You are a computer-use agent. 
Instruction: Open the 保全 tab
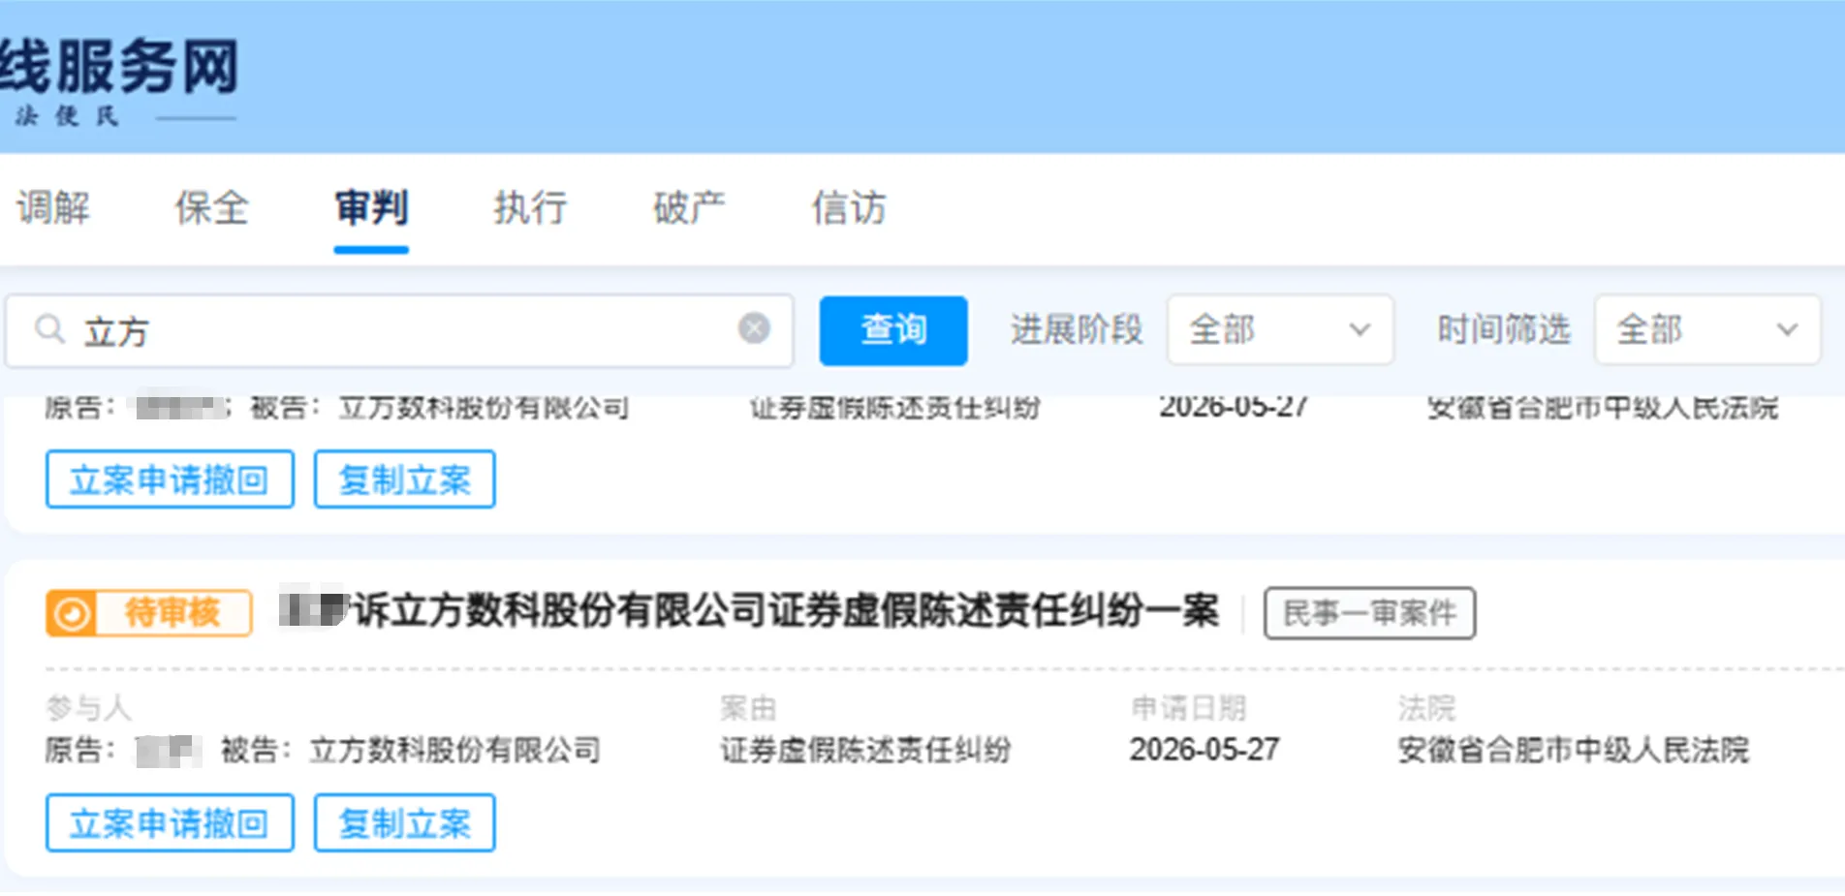[x=212, y=208]
